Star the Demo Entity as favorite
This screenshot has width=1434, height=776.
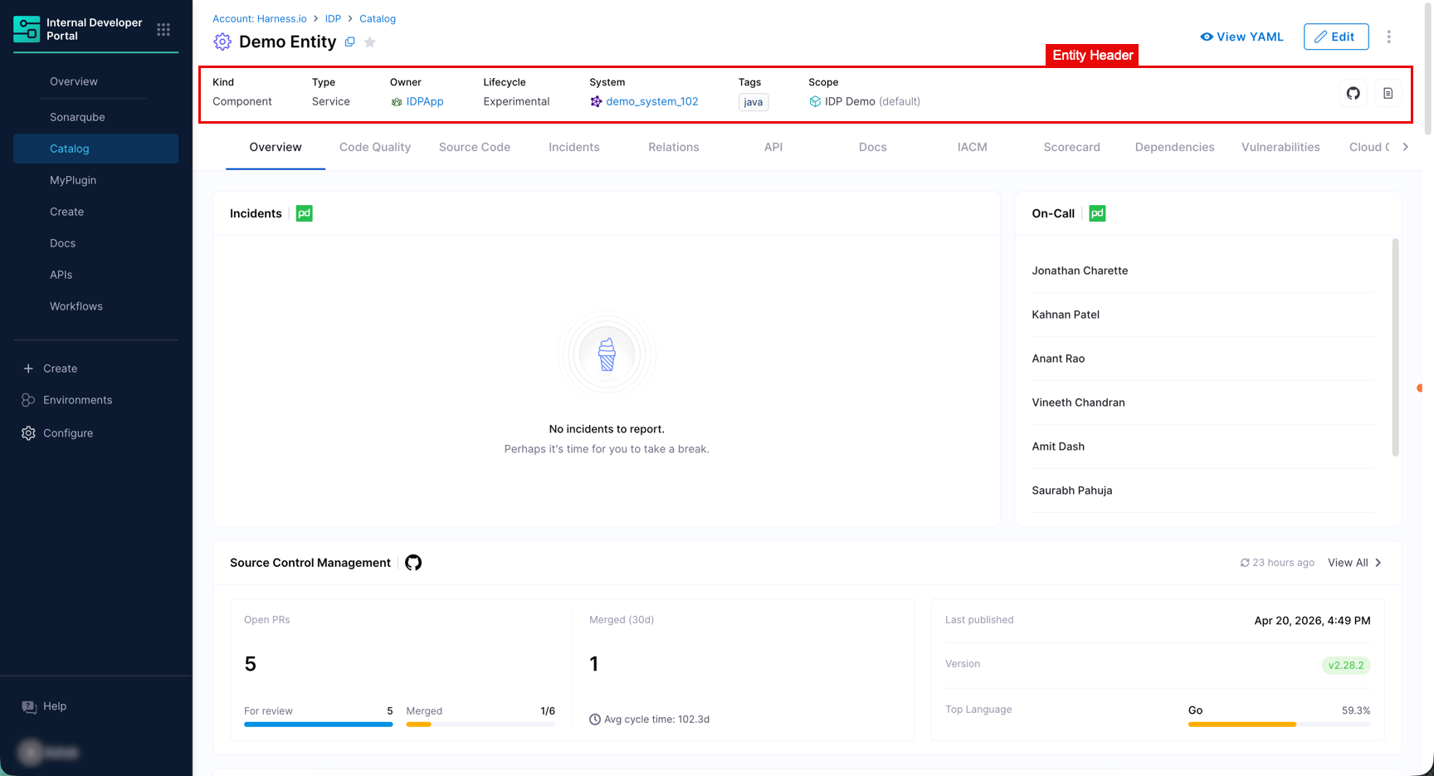[370, 41]
